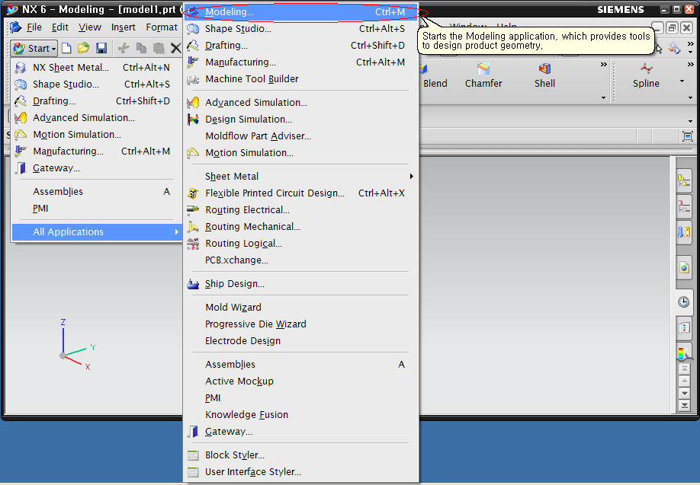Open History clock sidebar icon
Viewport: 700px width, 485px height.
pyautogui.click(x=683, y=302)
